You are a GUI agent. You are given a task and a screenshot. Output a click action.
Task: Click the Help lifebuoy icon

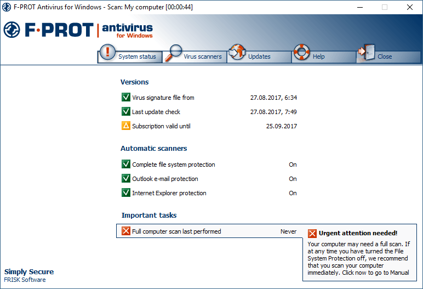coord(301,52)
